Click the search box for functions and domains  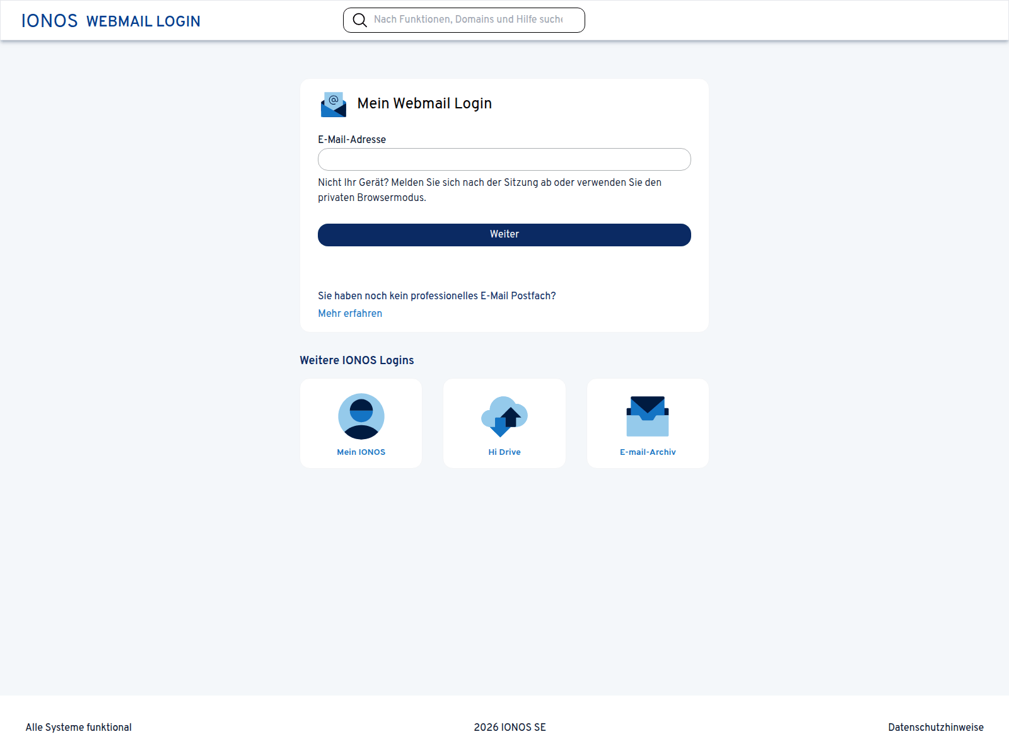464,20
